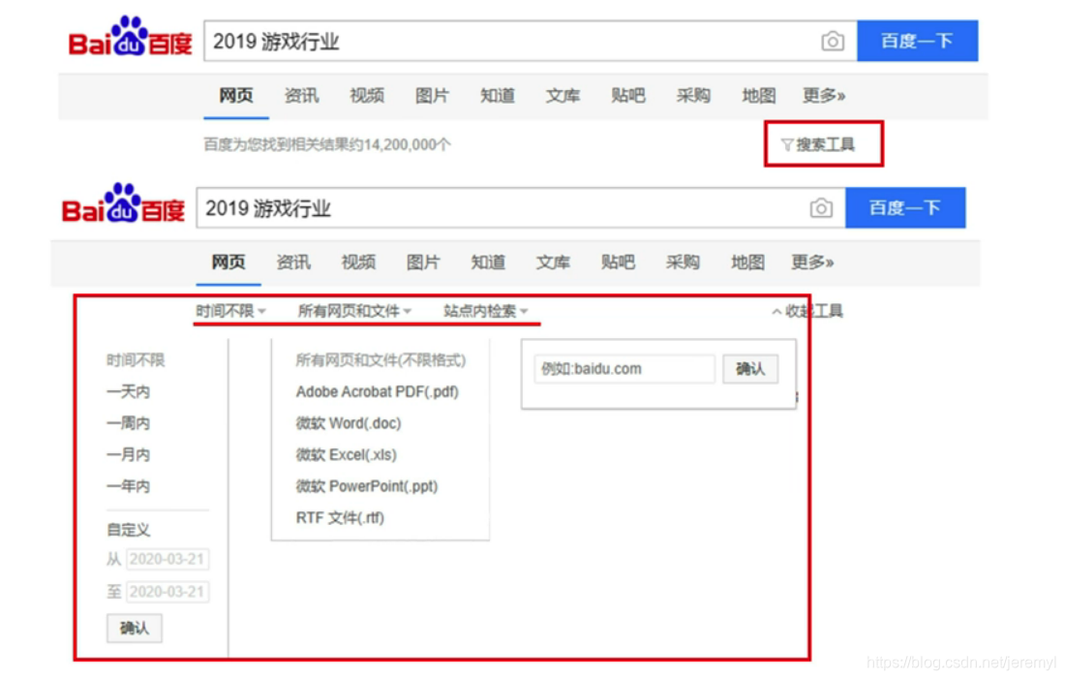
Task: Select 知道 tab in lower navigation
Action: pyautogui.click(x=488, y=263)
